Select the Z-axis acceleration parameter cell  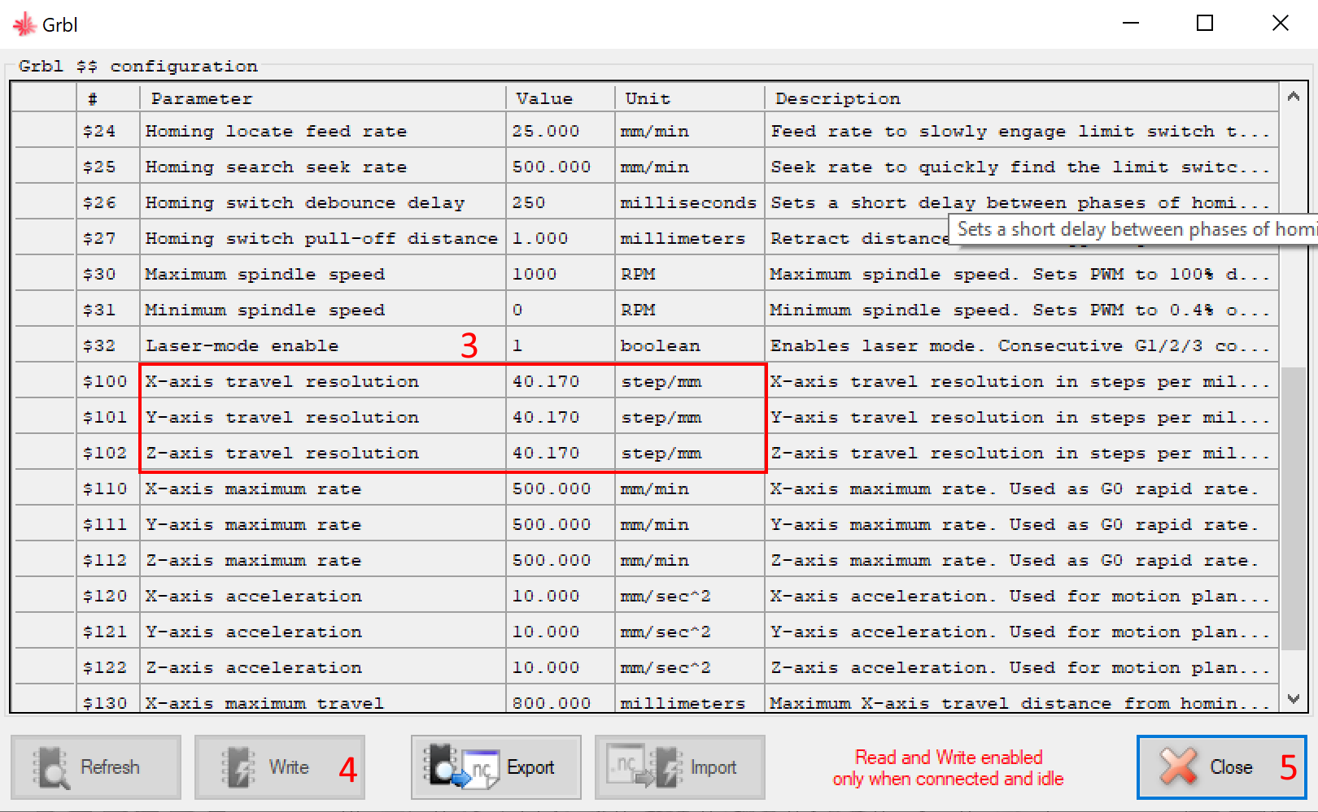point(323,667)
